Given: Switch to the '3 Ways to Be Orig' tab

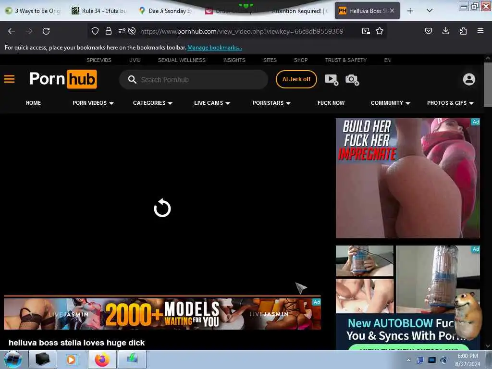Looking at the screenshot, I should click(x=33, y=11).
